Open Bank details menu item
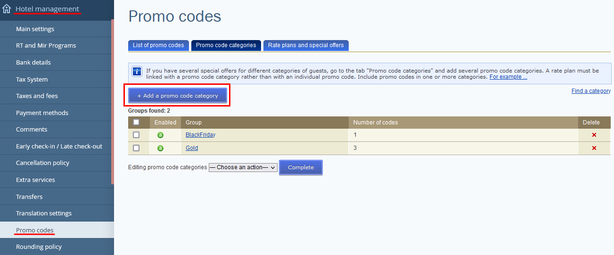 57,62
